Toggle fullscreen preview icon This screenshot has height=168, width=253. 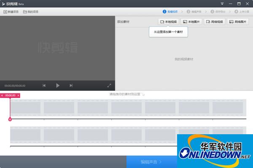109,86
